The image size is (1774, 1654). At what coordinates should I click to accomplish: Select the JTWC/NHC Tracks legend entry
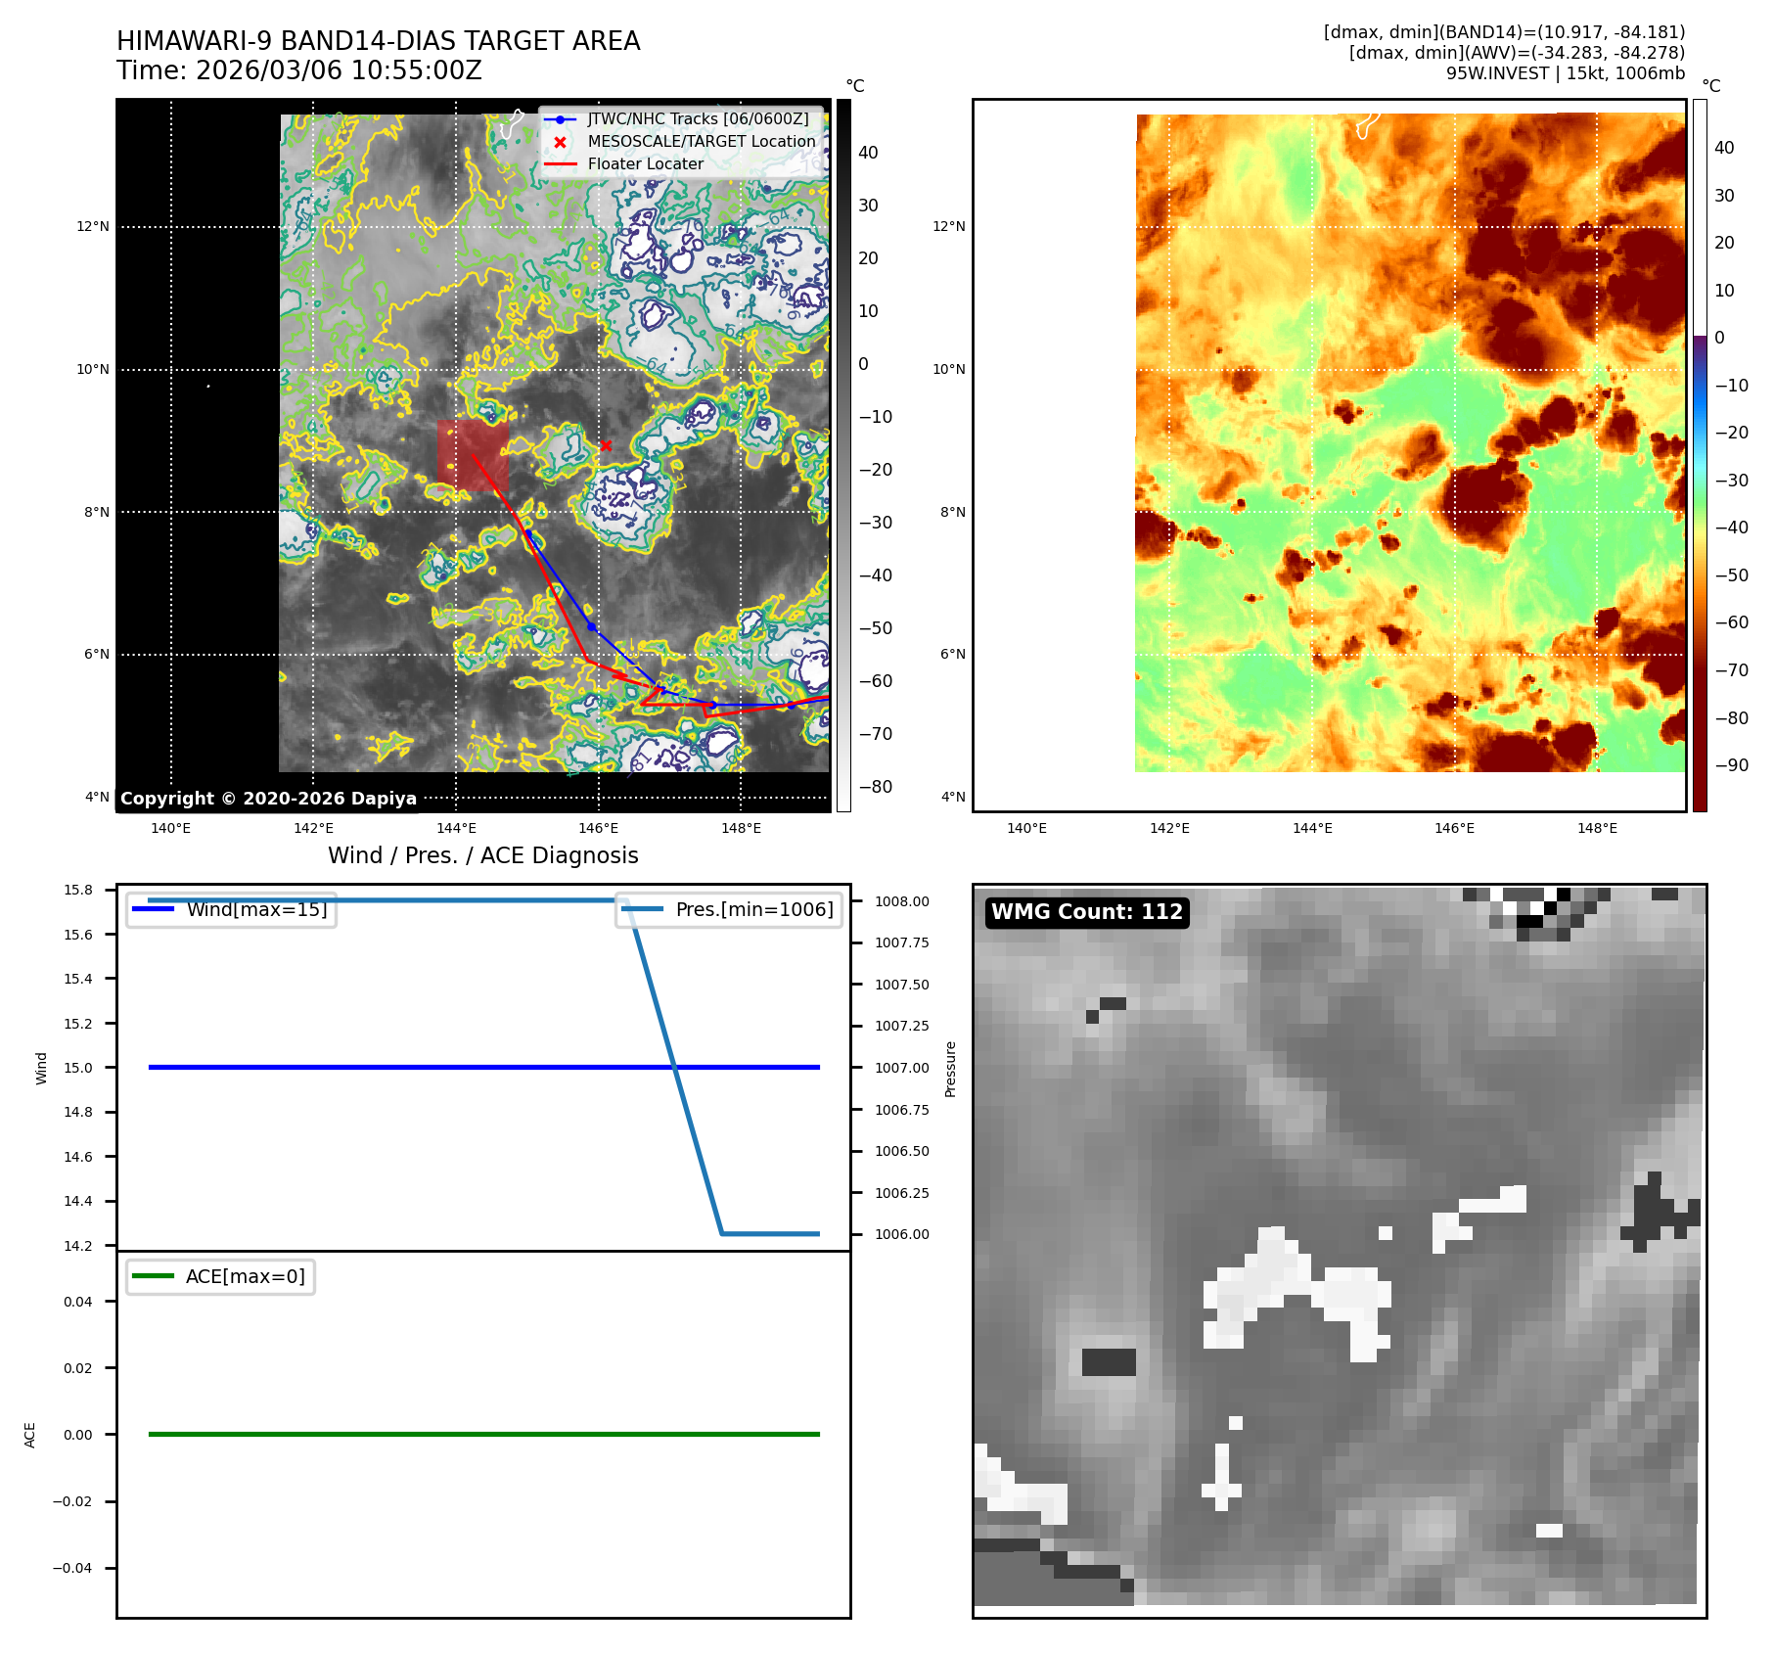point(698,119)
